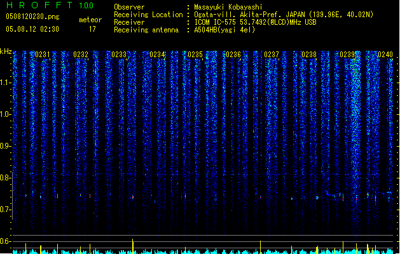Click the 0240 time marker
Image resolution: width=400 pixels, height=254 pixels.
click(x=385, y=55)
